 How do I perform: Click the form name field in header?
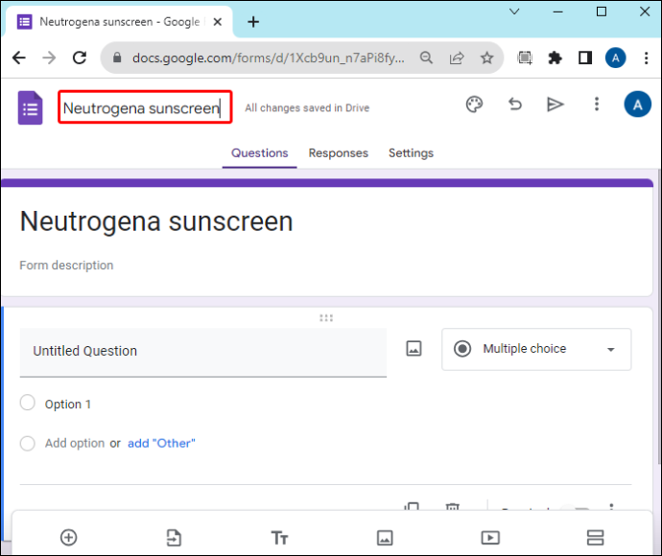click(x=145, y=107)
